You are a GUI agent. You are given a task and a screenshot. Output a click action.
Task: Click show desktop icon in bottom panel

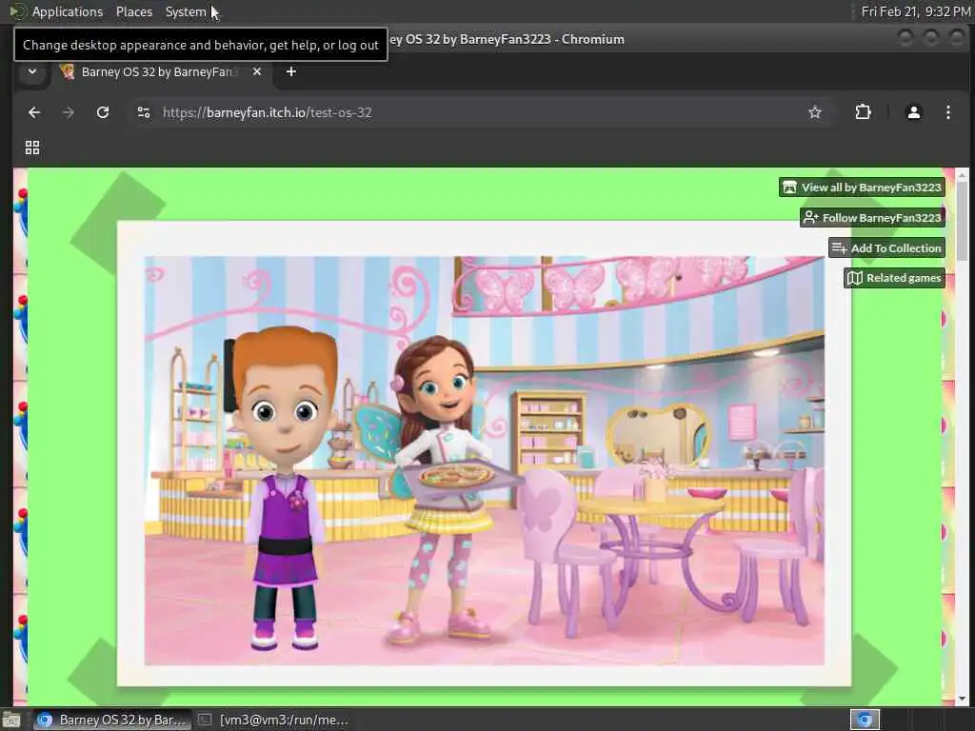coord(11,720)
